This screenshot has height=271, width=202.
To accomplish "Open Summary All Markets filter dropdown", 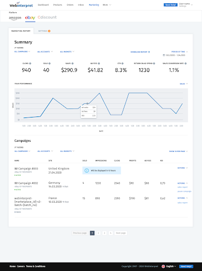I will (x=67, y=52).
